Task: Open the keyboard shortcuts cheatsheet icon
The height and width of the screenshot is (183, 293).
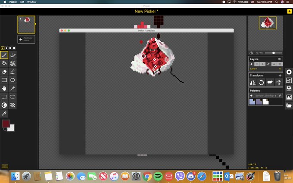Action: [x=5, y=166]
